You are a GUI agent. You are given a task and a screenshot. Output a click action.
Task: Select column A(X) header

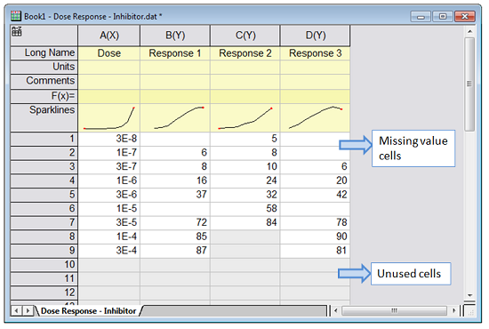(x=109, y=36)
